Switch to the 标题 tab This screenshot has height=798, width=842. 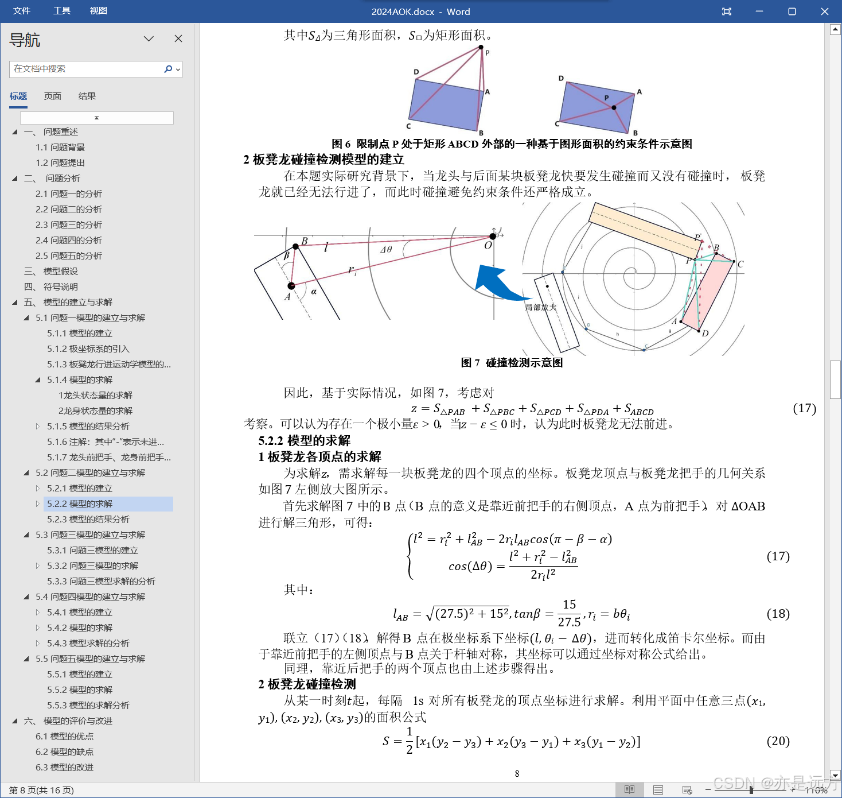[18, 96]
